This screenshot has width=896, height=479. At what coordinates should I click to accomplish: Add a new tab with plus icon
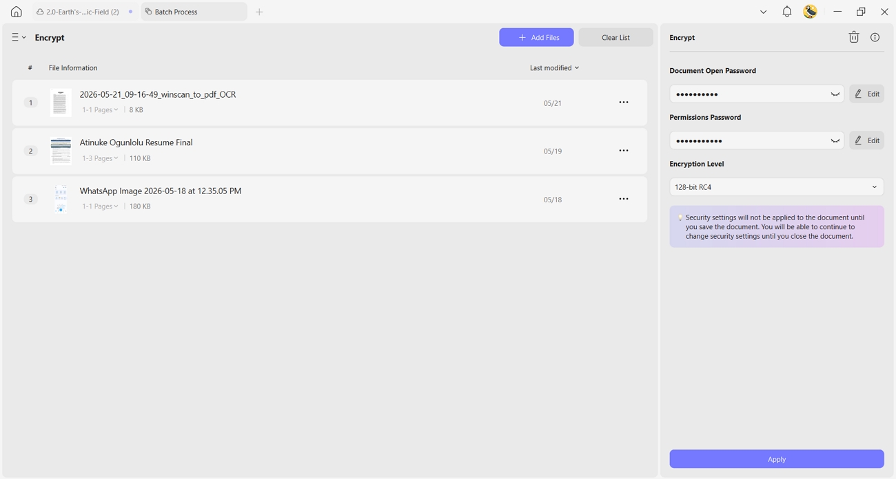click(x=259, y=12)
